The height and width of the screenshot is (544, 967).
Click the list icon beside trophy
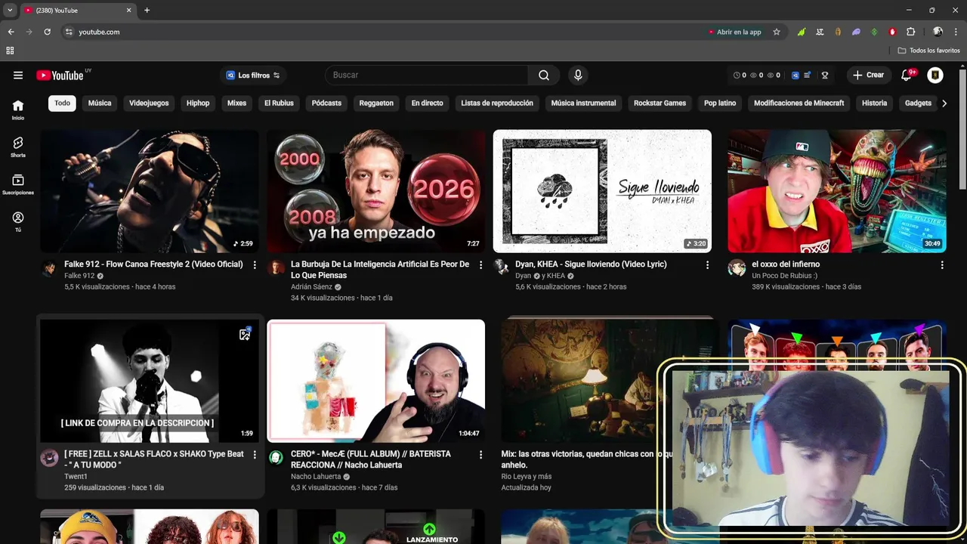pyautogui.click(x=808, y=76)
